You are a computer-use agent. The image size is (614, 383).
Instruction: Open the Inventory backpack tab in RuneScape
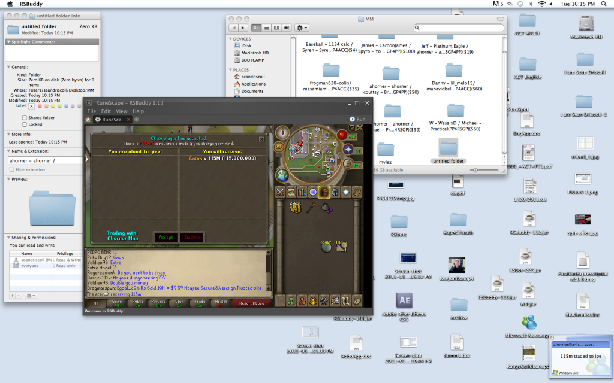point(324,192)
